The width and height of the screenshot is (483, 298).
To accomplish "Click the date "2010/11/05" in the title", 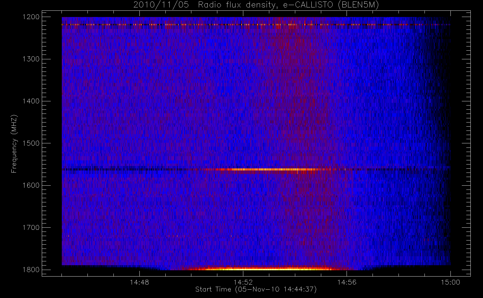I will point(161,5).
